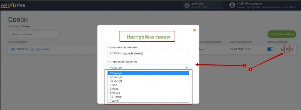Click the Настройка связи dialog title

pyautogui.click(x=148, y=37)
